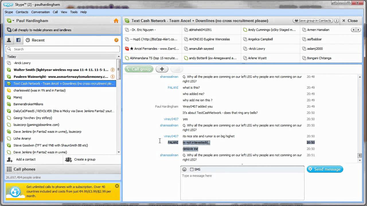Screen dimensions: 367x206
Task: Open the Skype menu
Action: (9, 12)
